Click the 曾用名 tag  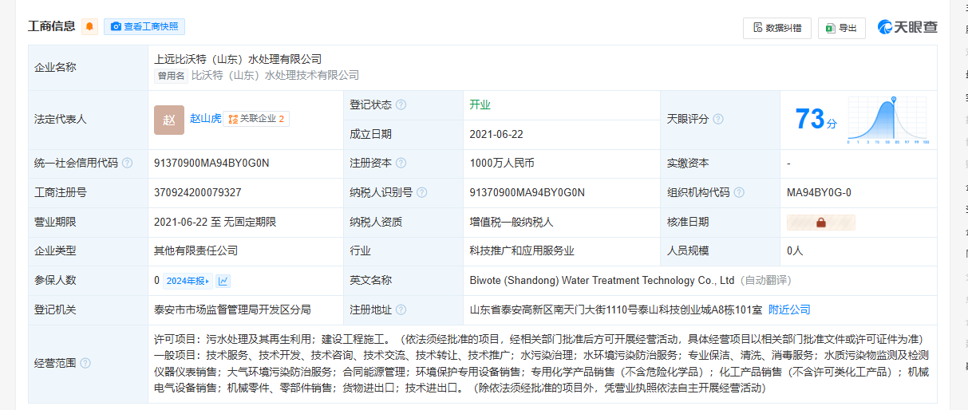point(171,76)
